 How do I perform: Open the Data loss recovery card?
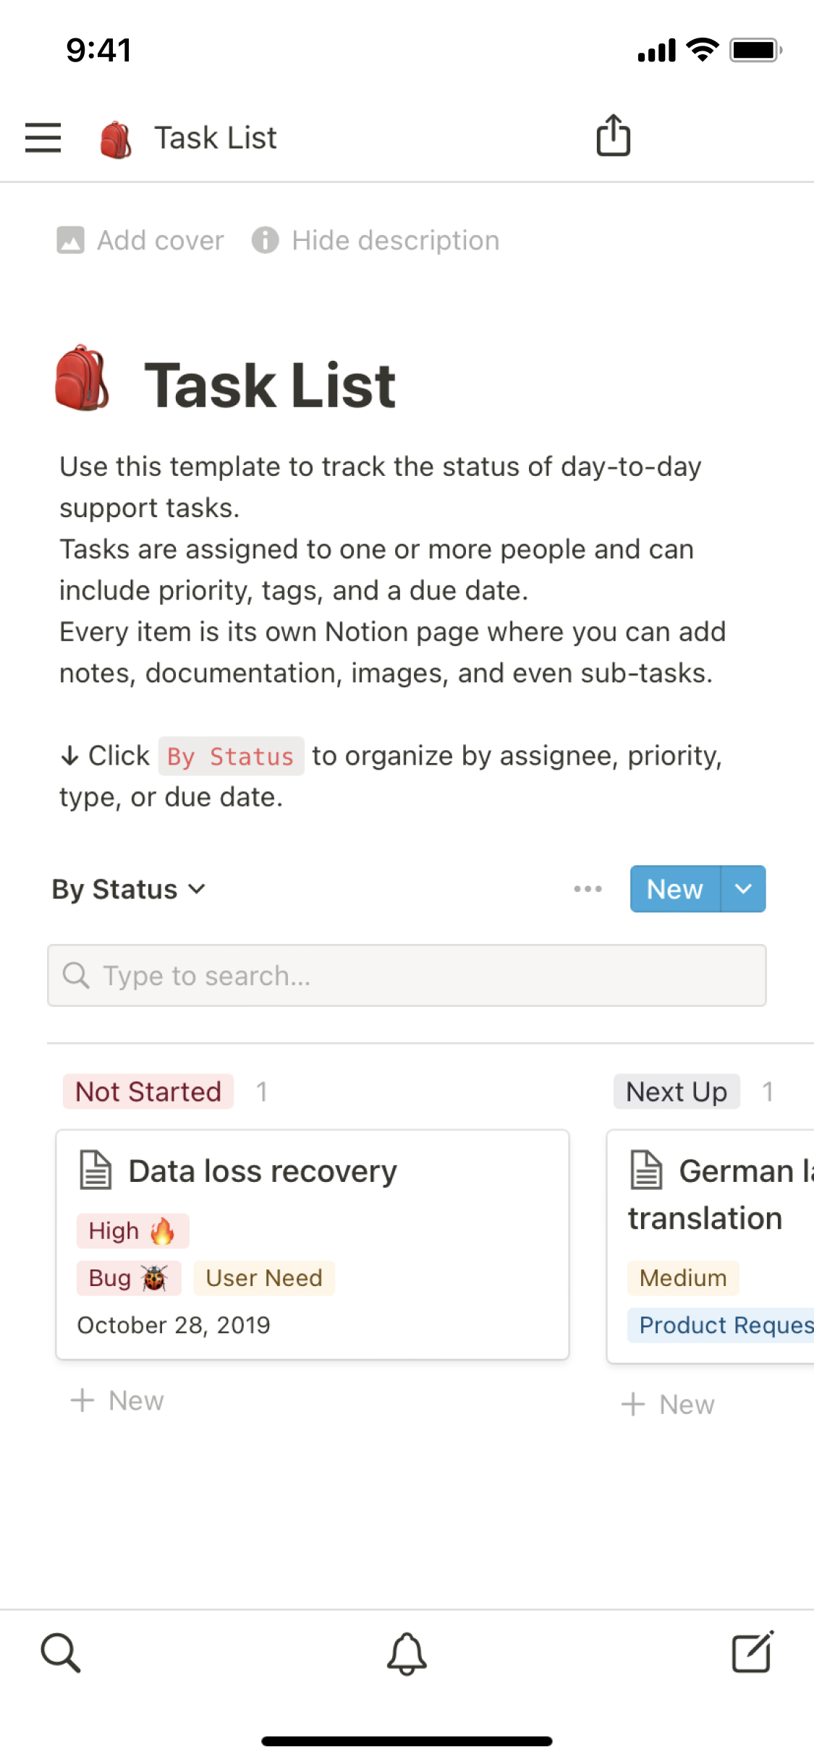pos(313,1244)
